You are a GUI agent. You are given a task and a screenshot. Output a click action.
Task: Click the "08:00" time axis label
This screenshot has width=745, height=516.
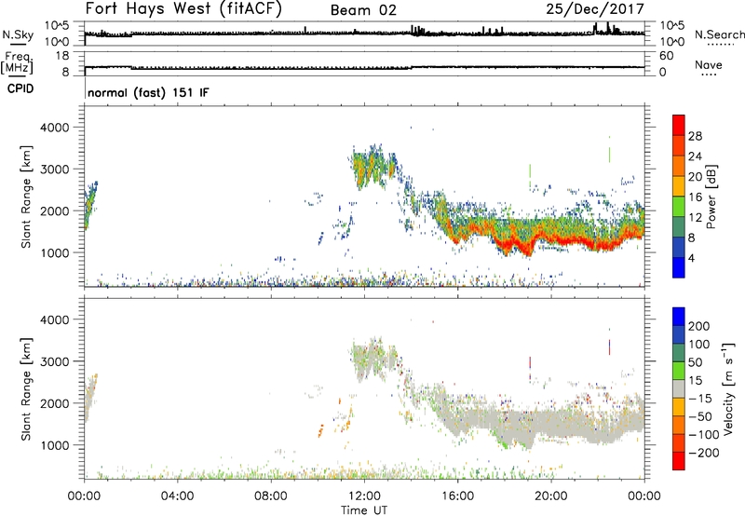click(271, 496)
